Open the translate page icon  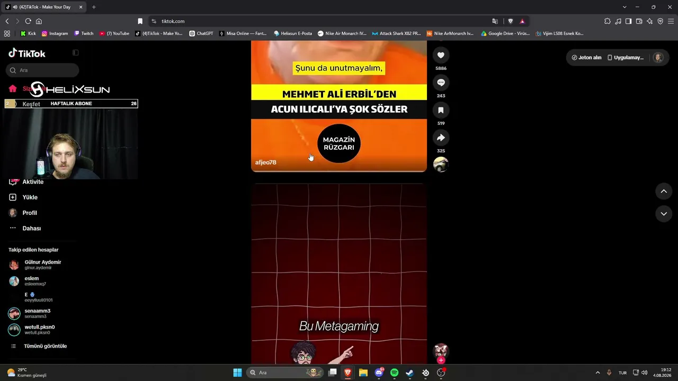[495, 21]
